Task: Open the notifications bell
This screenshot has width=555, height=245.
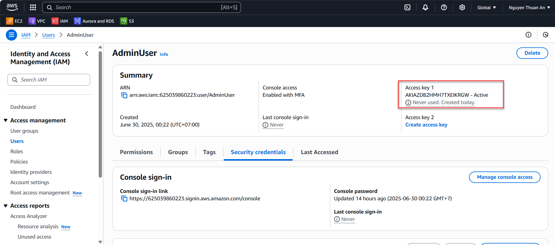Action: point(425,7)
